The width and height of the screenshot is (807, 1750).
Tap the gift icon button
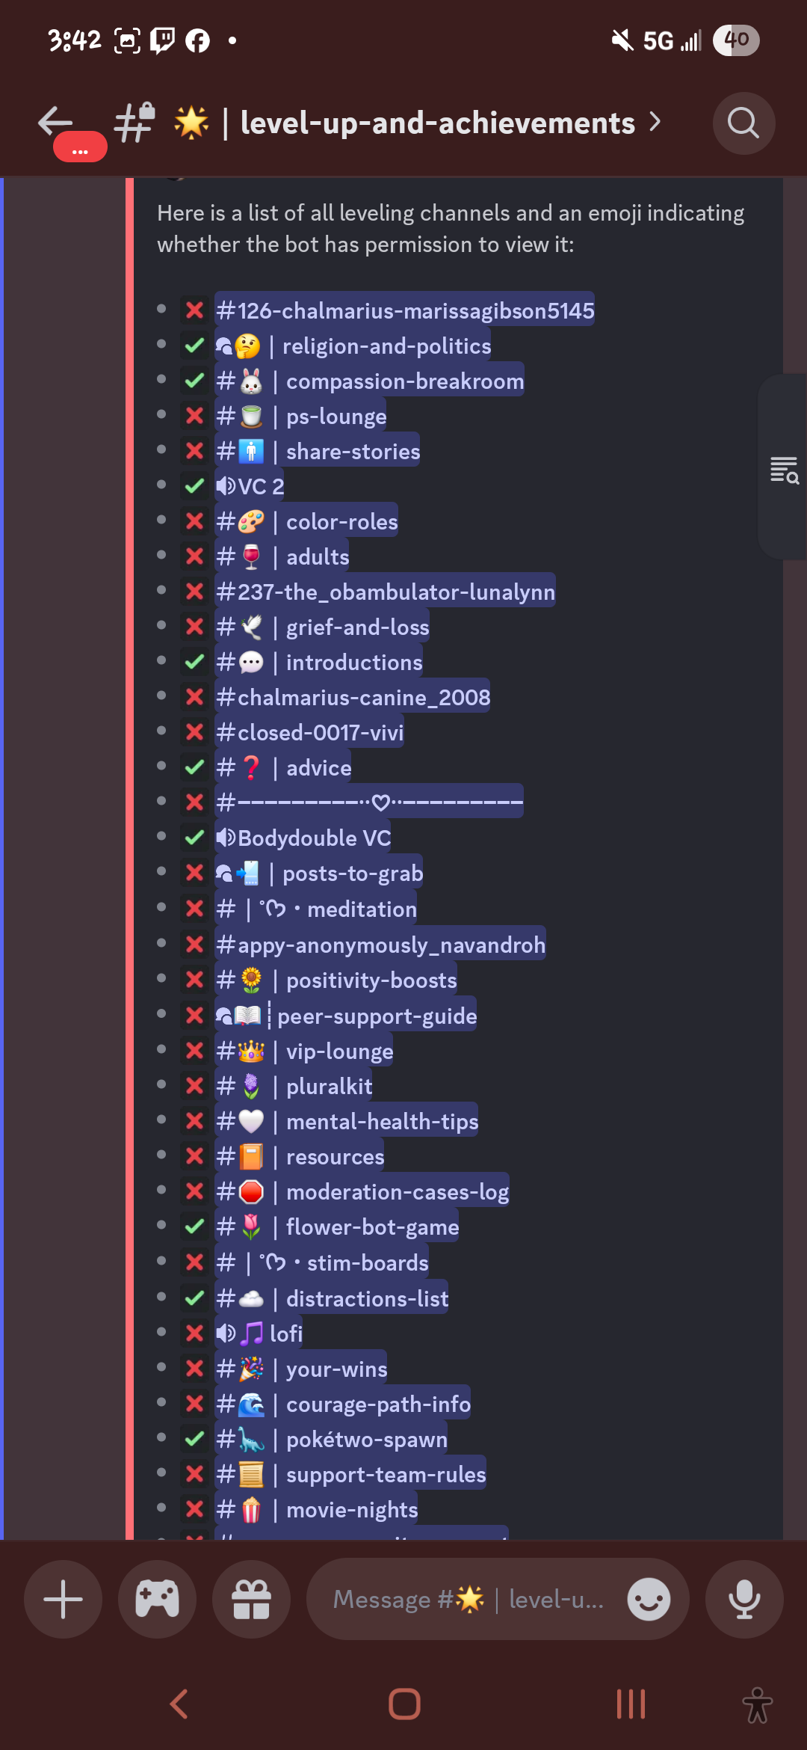(x=251, y=1599)
